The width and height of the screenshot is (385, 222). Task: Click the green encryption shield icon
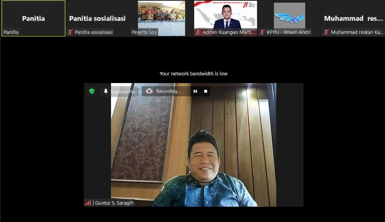pyautogui.click(x=92, y=91)
